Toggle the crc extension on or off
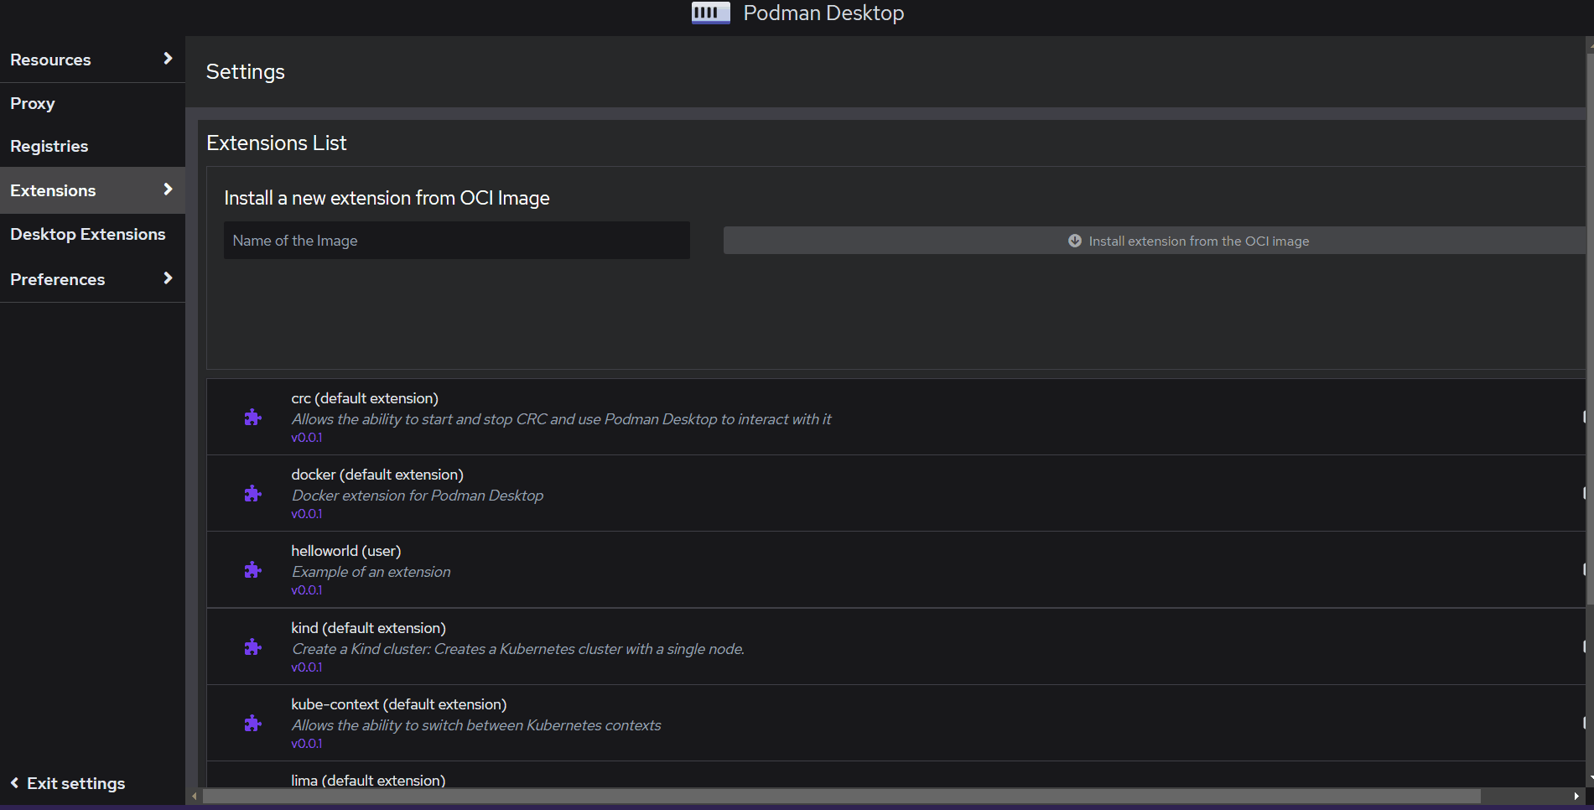Viewport: 1594px width, 810px height. [1583, 417]
